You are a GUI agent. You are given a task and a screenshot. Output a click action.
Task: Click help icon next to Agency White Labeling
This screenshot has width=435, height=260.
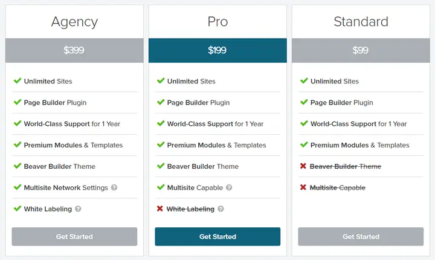pos(78,209)
